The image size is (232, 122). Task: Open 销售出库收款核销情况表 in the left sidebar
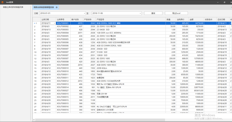[13, 7]
